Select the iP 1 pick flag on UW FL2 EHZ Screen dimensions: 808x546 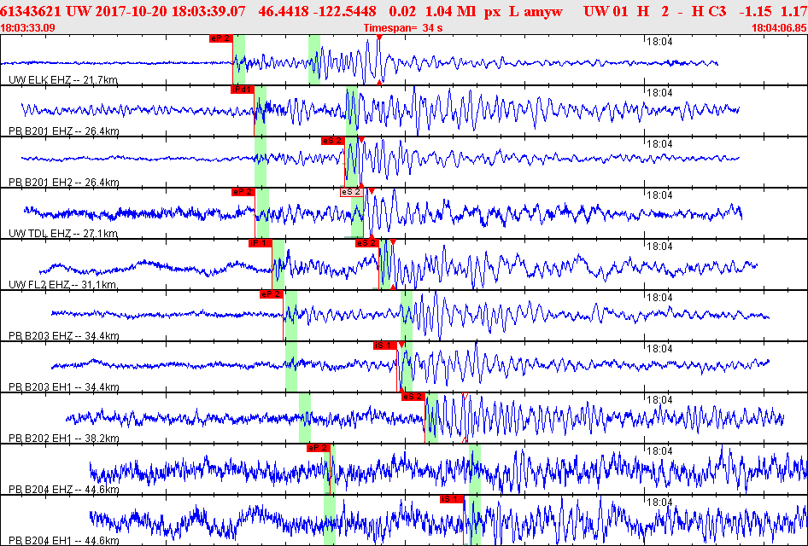pyautogui.click(x=259, y=243)
